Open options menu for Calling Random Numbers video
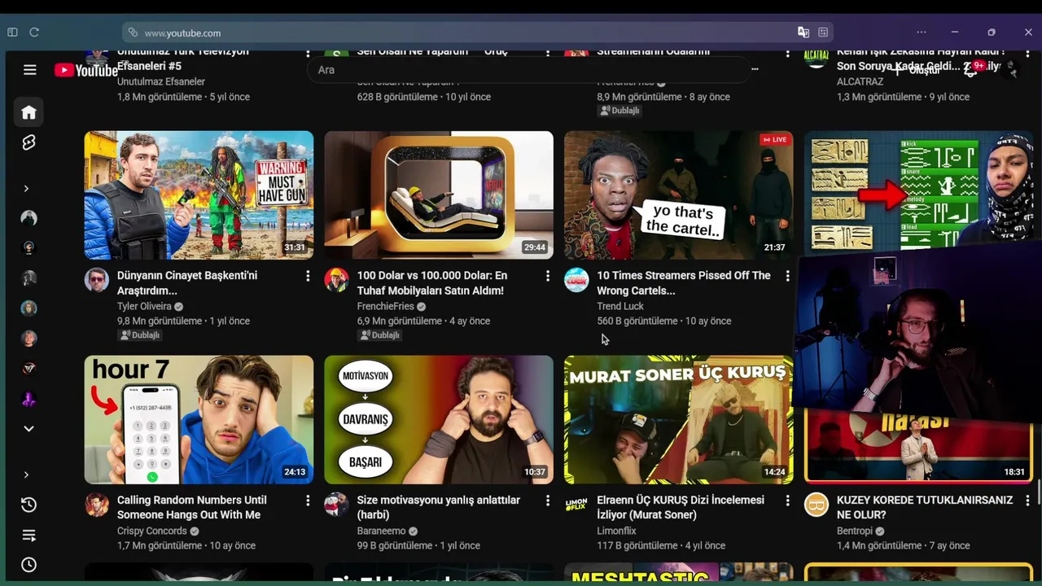 (x=308, y=501)
